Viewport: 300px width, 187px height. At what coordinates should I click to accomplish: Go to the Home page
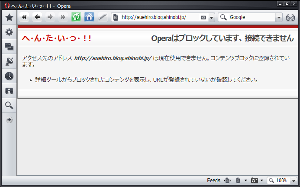[89, 17]
